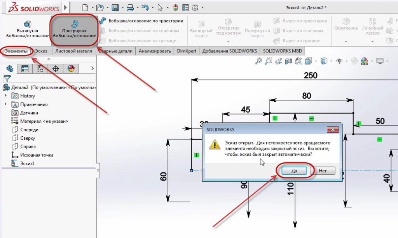Click Нет in the dialog

click(323, 171)
